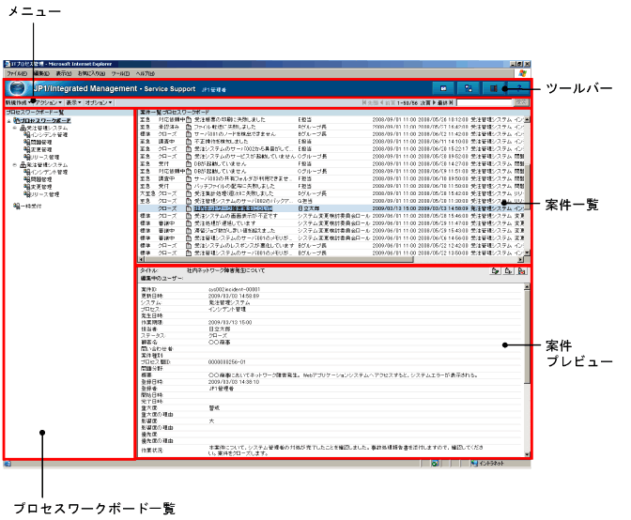The height and width of the screenshot is (520, 631).
Task: Open help with the question mark header button
Action: (x=519, y=88)
